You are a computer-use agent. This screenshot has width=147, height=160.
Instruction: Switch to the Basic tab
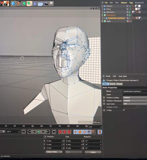pyautogui.click(x=106, y=84)
